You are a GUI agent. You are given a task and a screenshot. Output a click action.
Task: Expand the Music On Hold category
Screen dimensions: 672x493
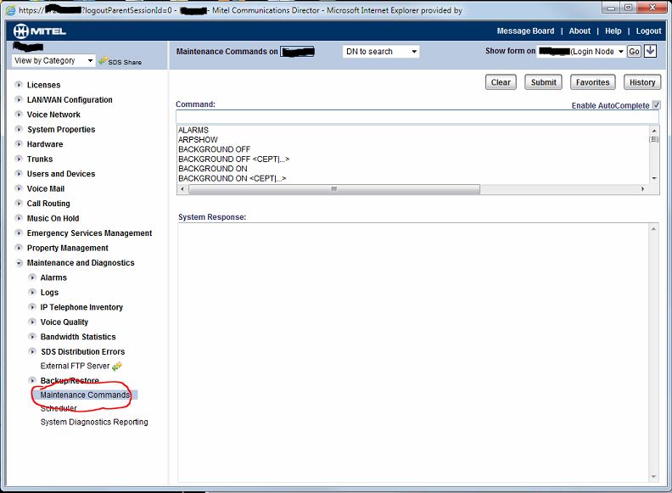pyautogui.click(x=19, y=218)
